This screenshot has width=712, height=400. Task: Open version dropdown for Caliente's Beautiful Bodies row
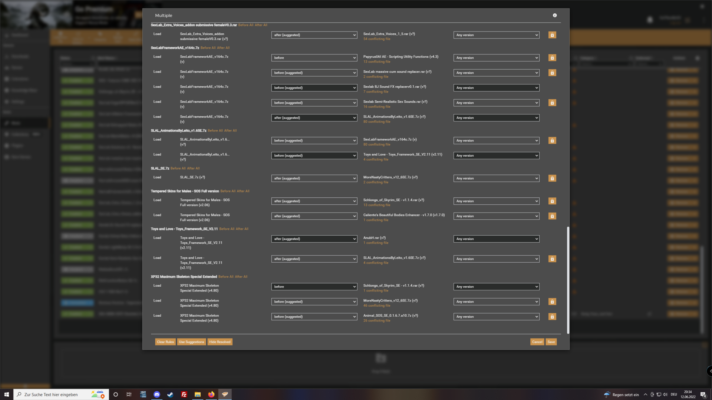[x=496, y=216]
